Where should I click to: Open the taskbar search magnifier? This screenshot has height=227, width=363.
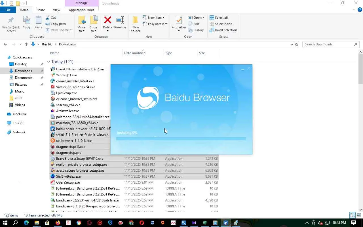click(16, 223)
